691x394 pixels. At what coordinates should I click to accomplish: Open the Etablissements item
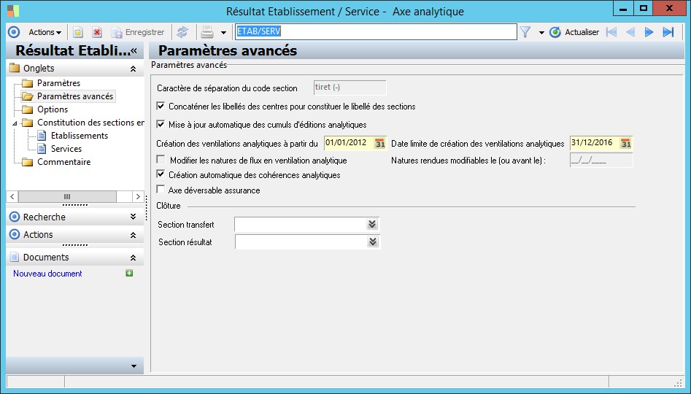pyautogui.click(x=80, y=136)
